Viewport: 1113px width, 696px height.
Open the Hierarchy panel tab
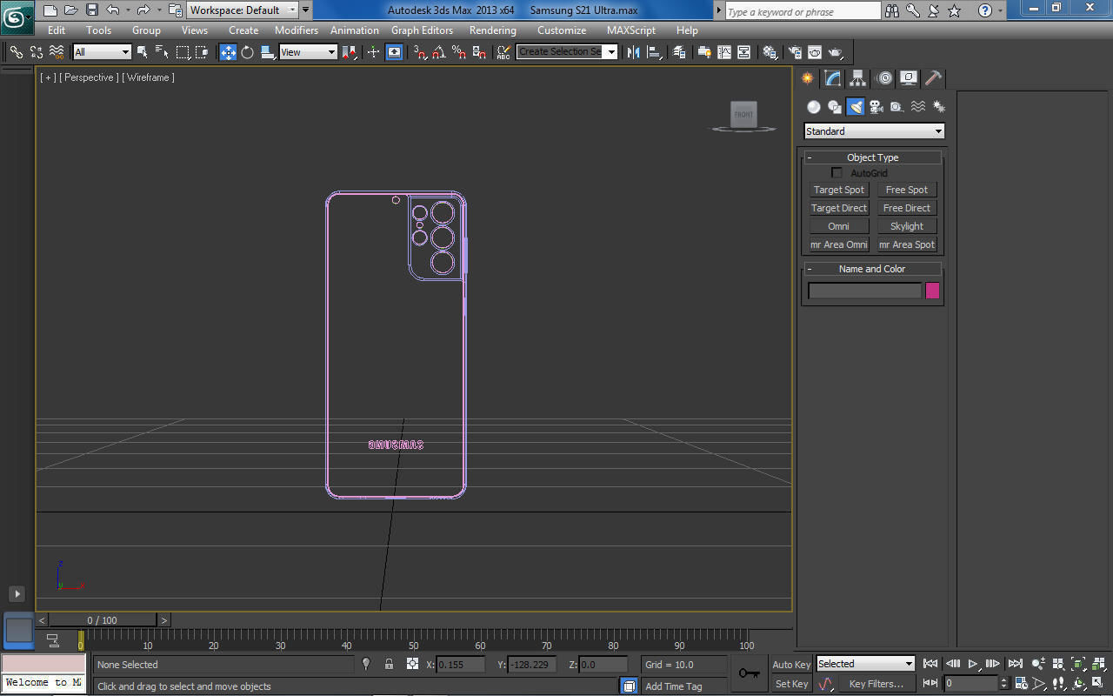(858, 78)
